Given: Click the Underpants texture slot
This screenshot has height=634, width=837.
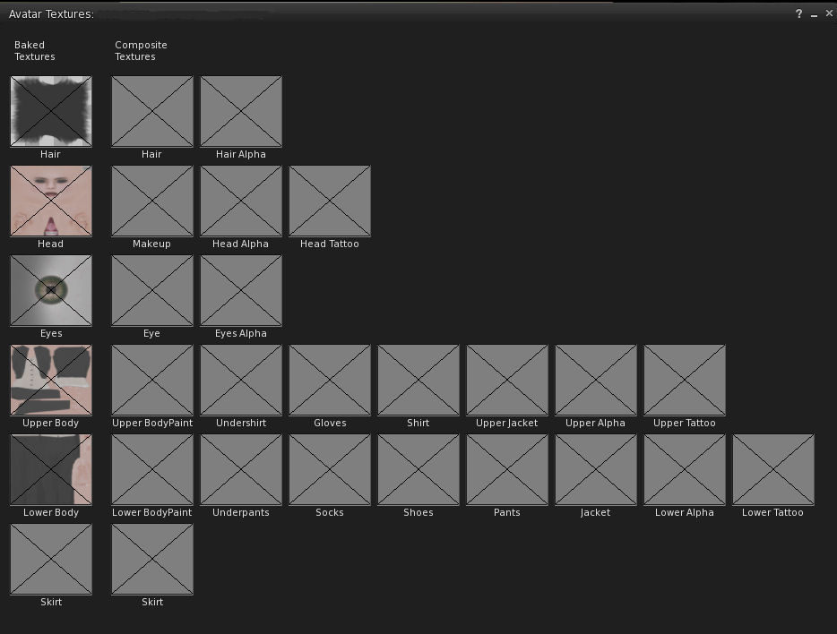Looking at the screenshot, I should click(x=241, y=470).
